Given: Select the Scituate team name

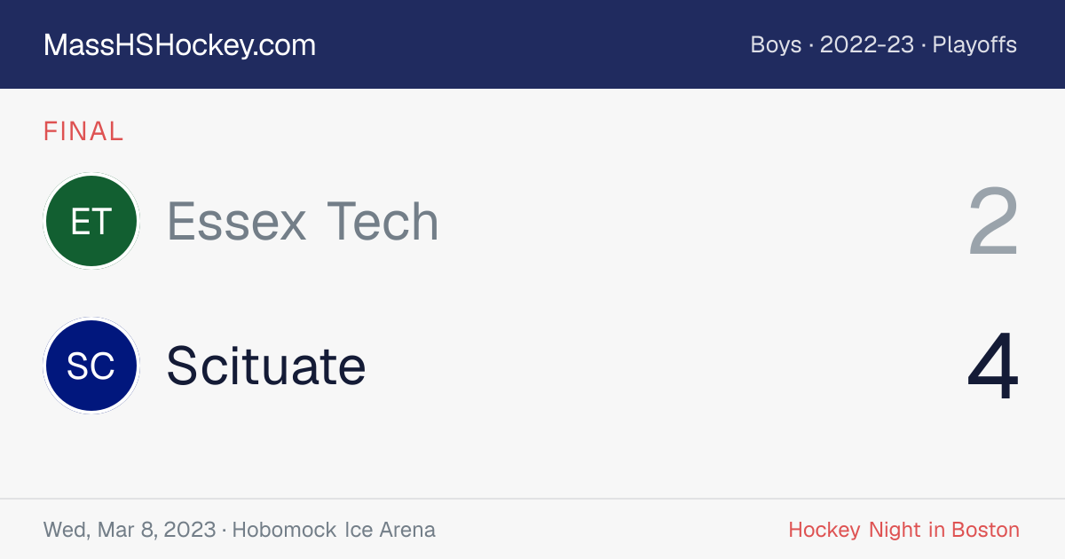Looking at the screenshot, I should pos(266,366).
